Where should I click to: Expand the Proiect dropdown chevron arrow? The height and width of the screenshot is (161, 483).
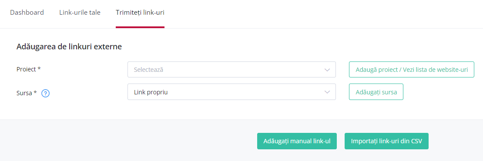click(x=327, y=70)
